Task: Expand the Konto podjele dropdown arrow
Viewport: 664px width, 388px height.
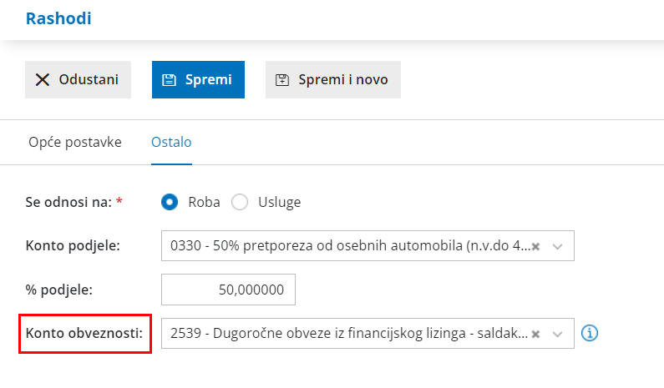Action: (x=558, y=246)
